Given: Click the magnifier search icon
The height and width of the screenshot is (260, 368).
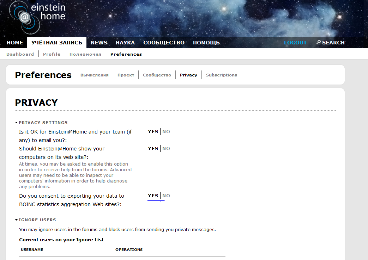Looking at the screenshot, I should point(319,42).
